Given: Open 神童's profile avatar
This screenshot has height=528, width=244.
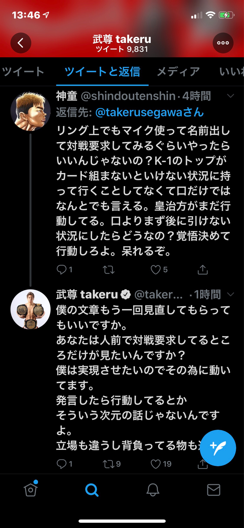Looking at the screenshot, I should (30, 111).
